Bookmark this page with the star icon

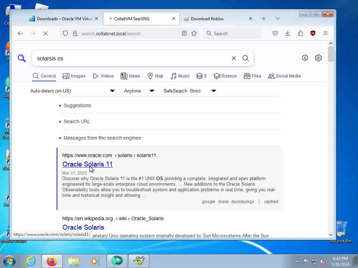tap(194, 33)
